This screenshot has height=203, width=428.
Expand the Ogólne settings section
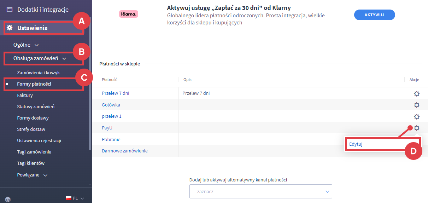point(26,45)
